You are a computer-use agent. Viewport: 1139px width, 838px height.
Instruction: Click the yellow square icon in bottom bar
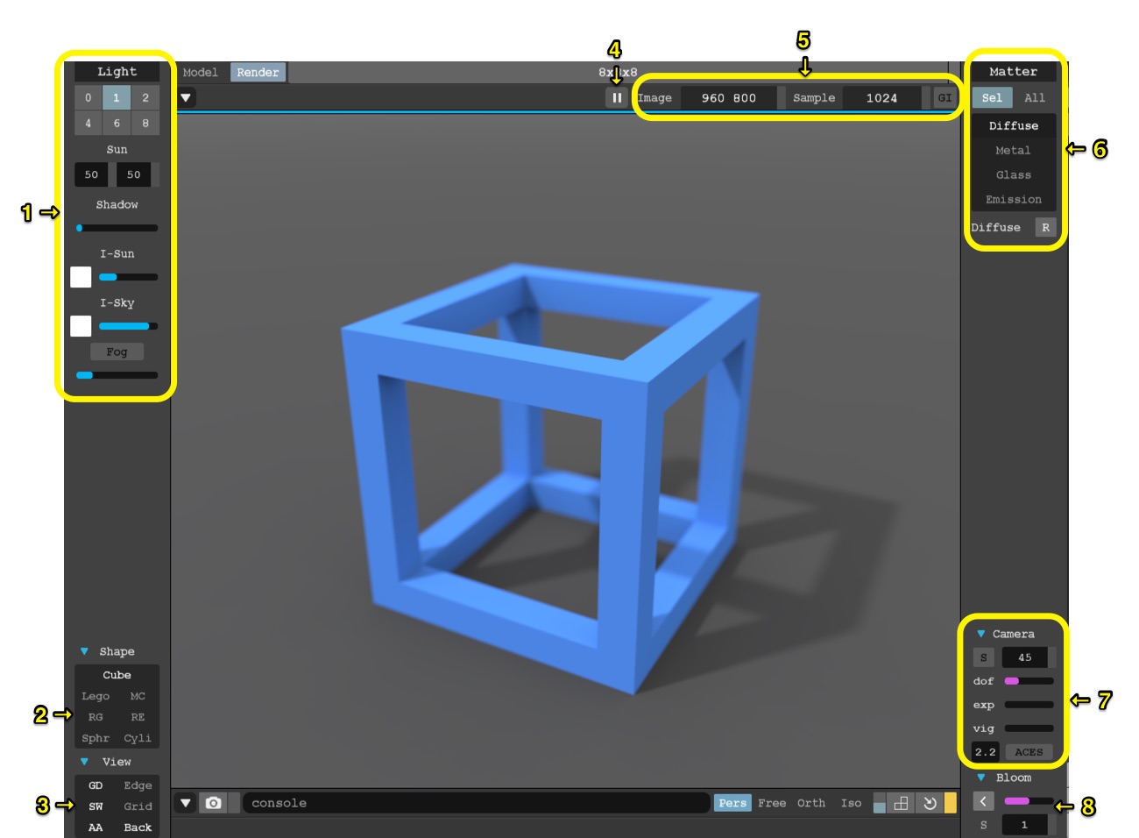pyautogui.click(x=951, y=803)
